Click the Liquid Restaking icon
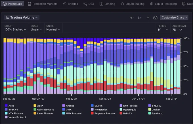 tap(152, 4)
